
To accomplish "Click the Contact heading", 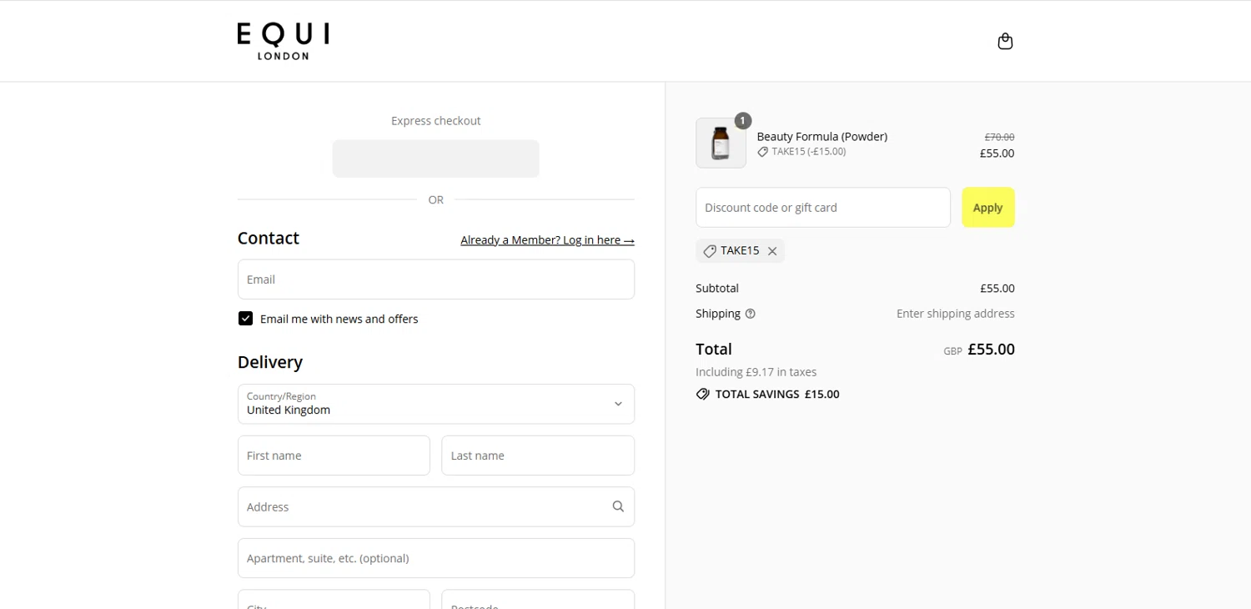I will (x=269, y=238).
